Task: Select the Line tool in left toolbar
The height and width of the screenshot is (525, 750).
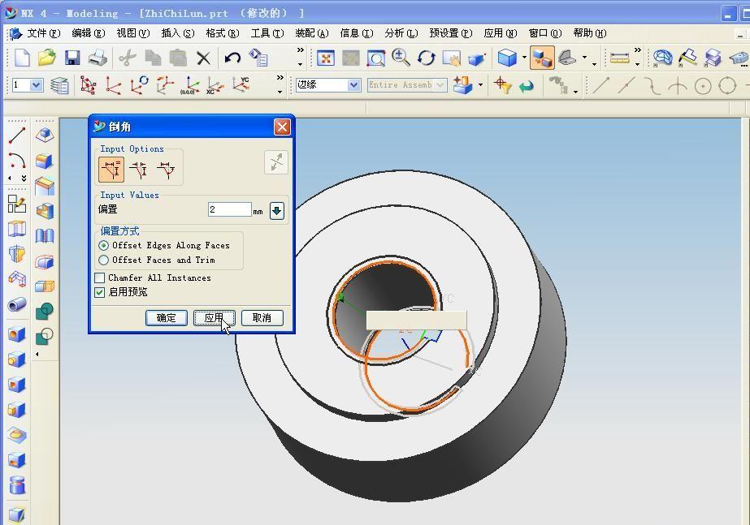Action: [x=17, y=136]
